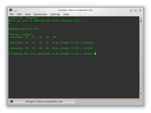
Task: Click the round pin button in the title bar
Action: click(15, 10)
